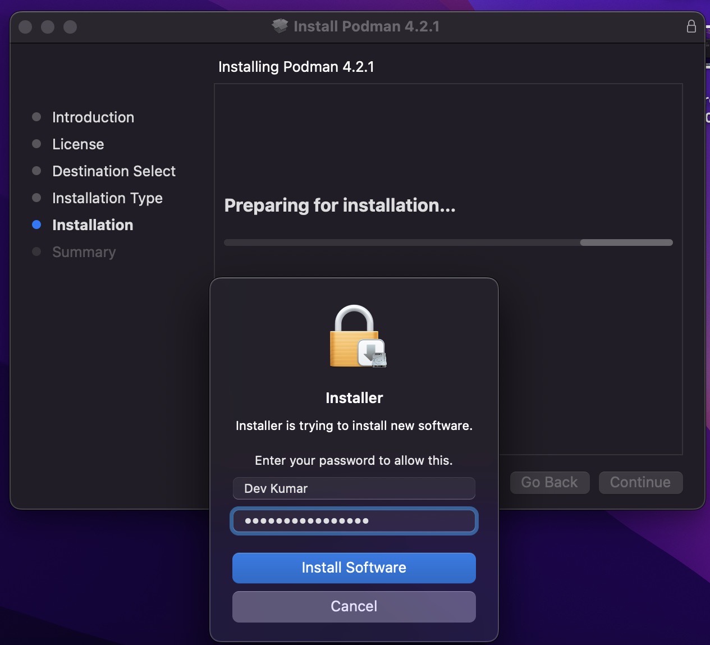Minimize the installer window

point(48,27)
